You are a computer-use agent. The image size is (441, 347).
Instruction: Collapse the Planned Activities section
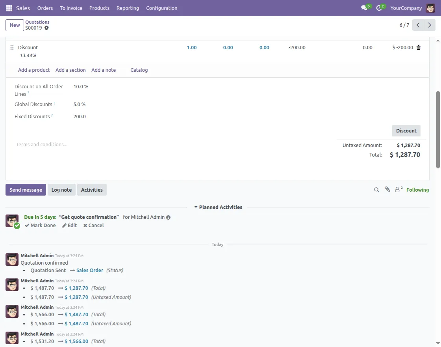(218, 207)
